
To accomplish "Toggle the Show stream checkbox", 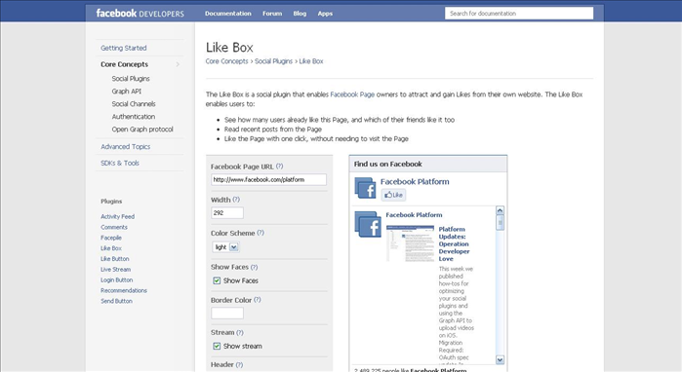I will [x=217, y=346].
